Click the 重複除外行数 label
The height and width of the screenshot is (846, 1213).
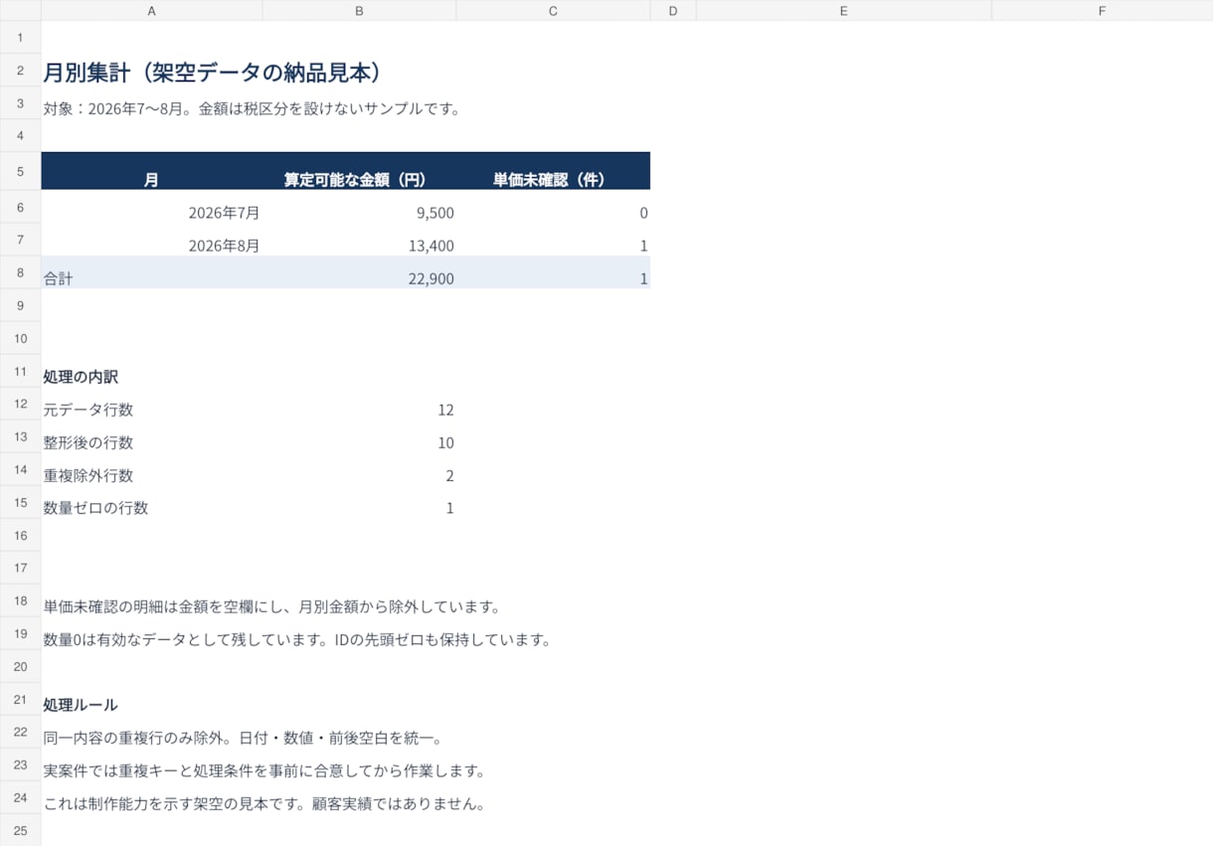click(x=87, y=475)
